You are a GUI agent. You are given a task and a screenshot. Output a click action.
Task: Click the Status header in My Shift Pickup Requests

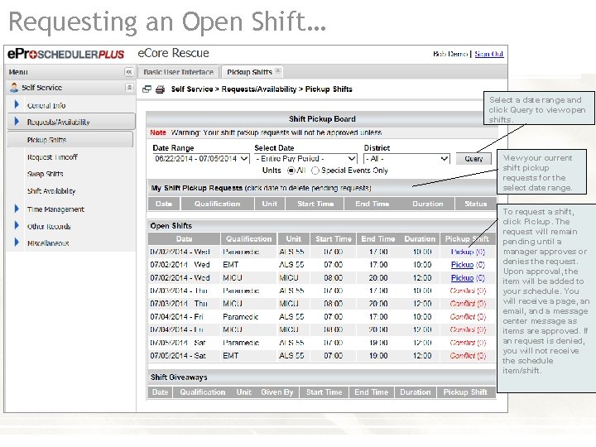click(x=475, y=204)
